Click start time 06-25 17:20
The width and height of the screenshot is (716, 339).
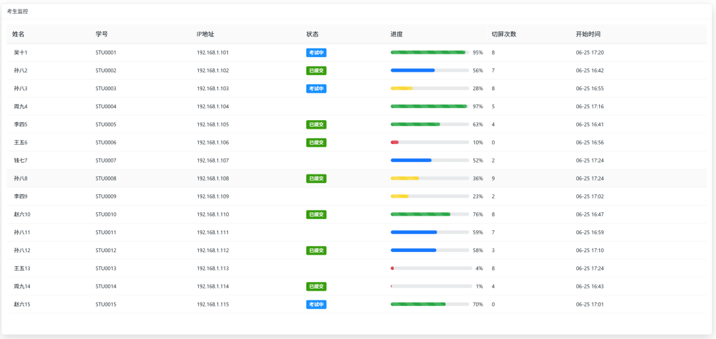590,52
